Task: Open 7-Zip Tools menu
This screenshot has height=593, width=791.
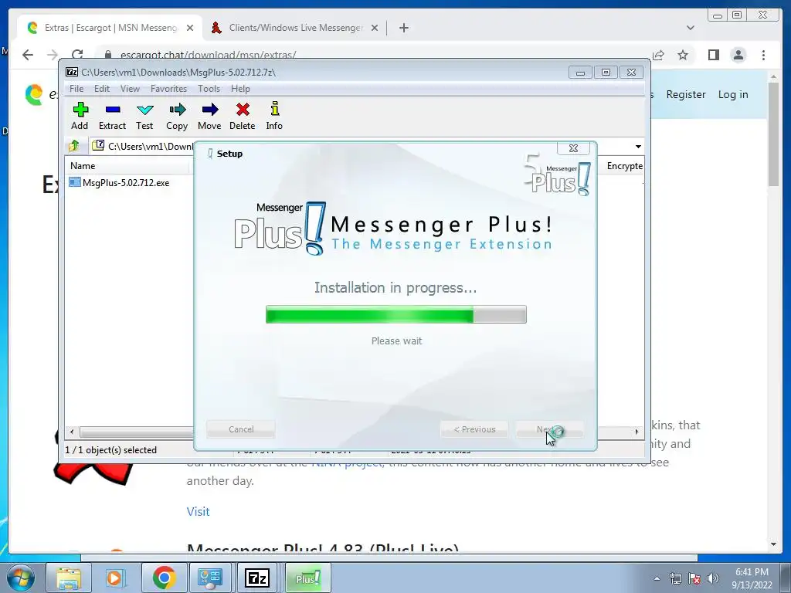Action: 209,89
